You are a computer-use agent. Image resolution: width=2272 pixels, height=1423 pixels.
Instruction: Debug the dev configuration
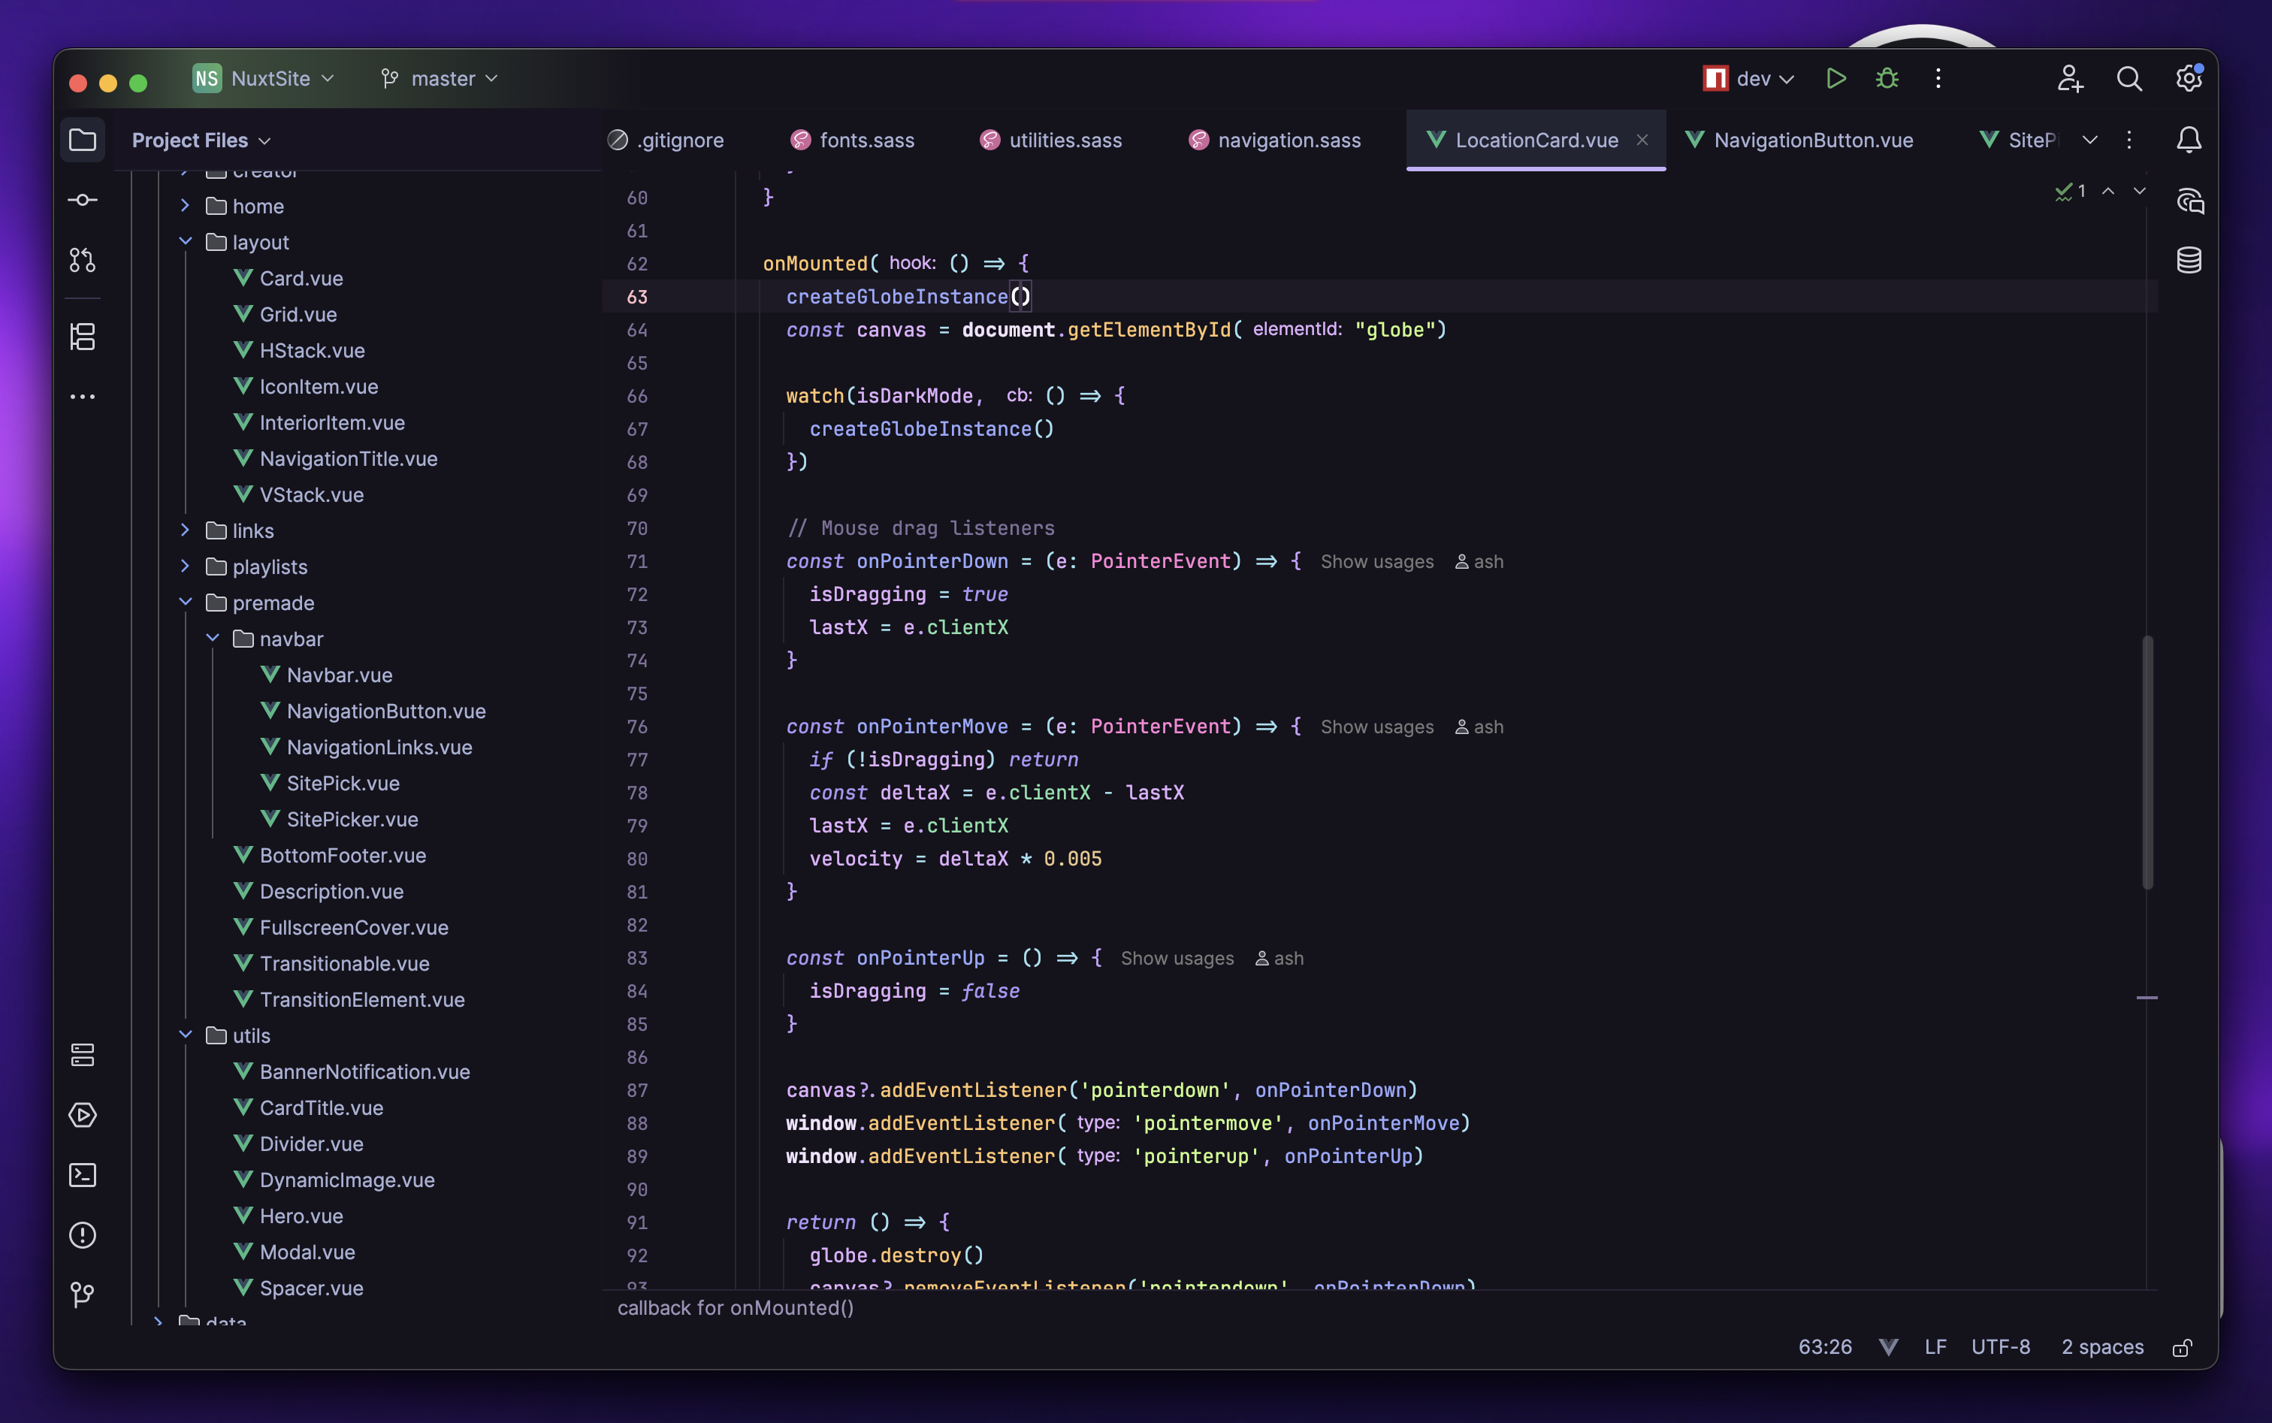coord(1887,78)
